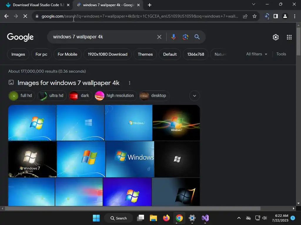Open the colorful swirls Windows 7 thumbnail
The width and height of the screenshot is (301, 225).
point(176,123)
